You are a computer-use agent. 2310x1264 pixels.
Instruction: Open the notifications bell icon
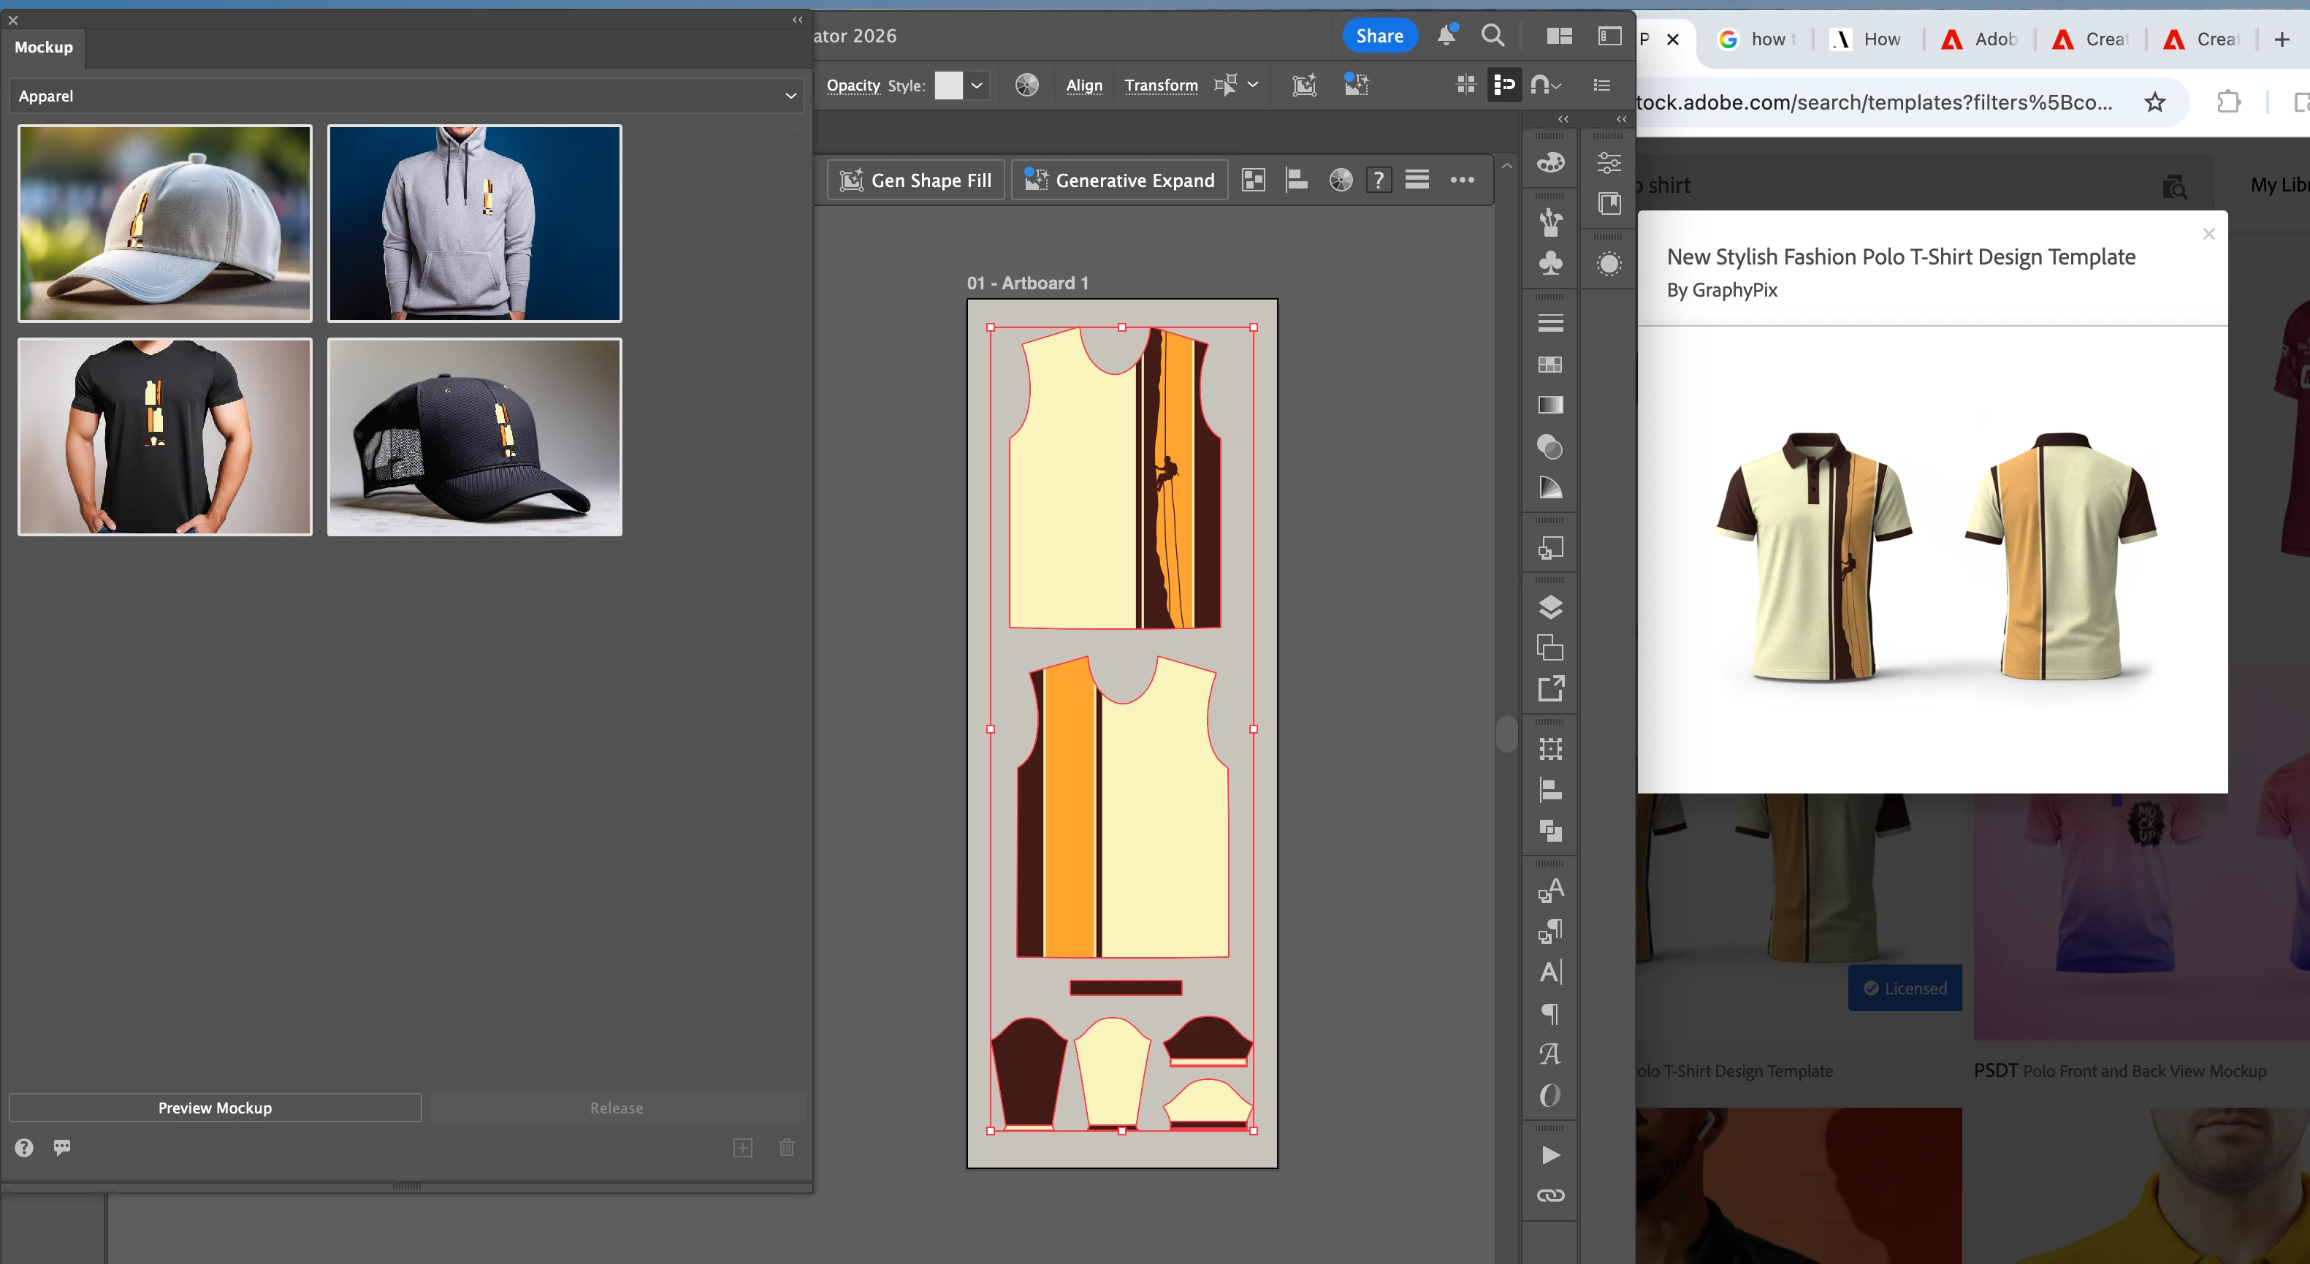coord(1446,36)
